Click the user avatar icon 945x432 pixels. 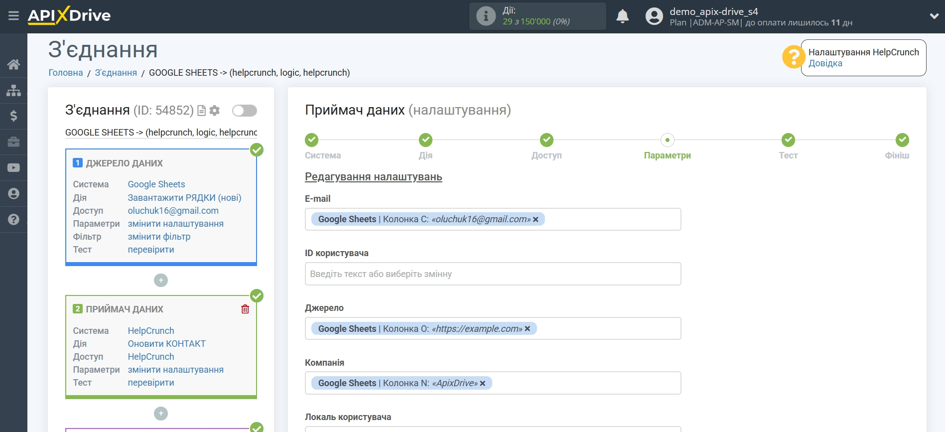coord(654,16)
